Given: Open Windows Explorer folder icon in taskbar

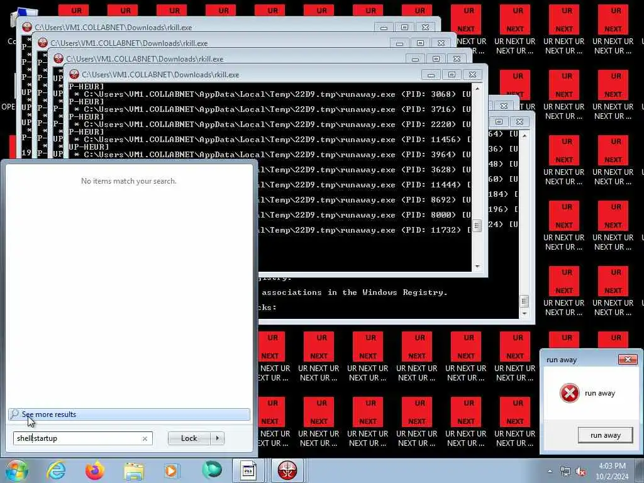Looking at the screenshot, I should [x=134, y=471].
